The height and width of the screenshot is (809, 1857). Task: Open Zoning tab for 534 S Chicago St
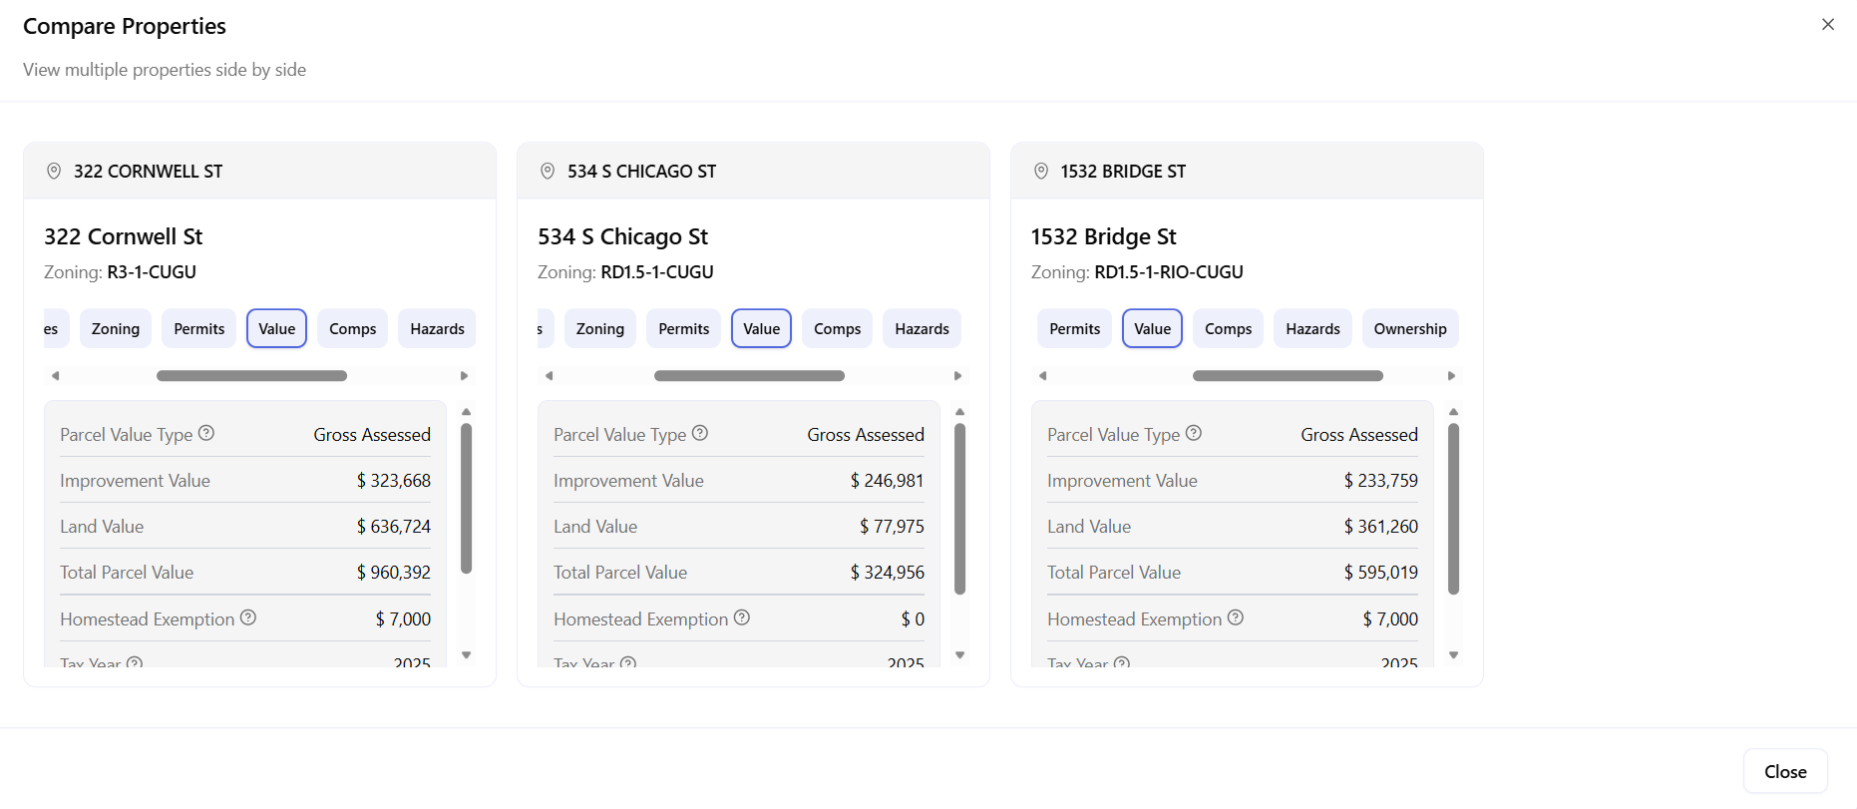click(600, 328)
